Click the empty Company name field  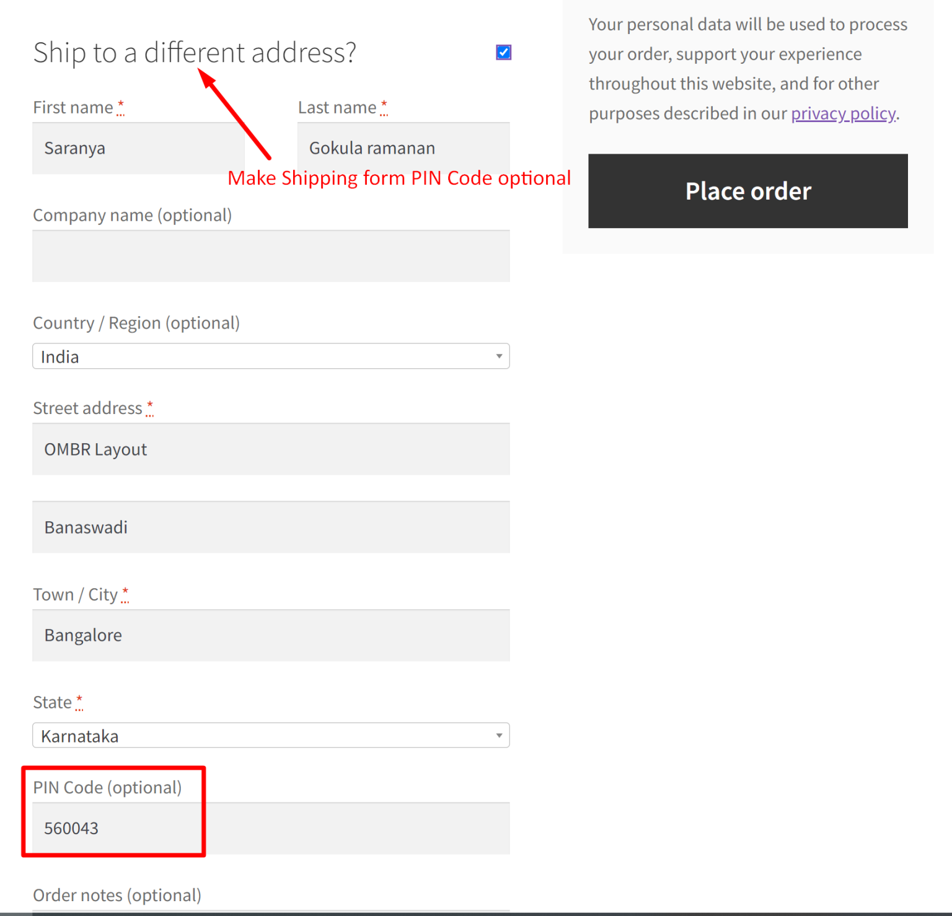click(271, 256)
